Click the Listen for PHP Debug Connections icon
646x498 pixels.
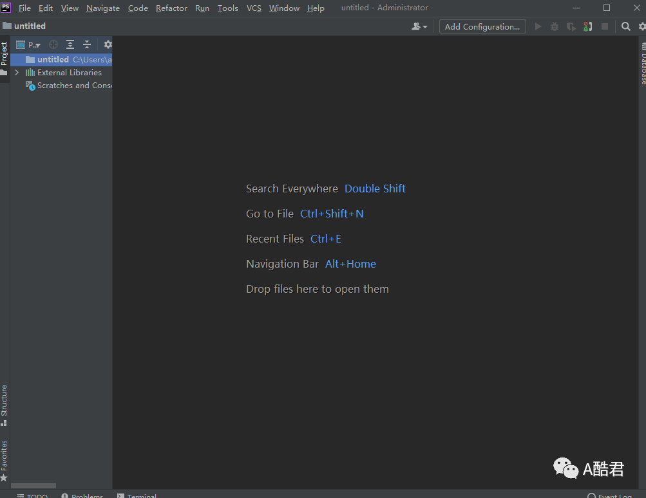[x=587, y=27]
